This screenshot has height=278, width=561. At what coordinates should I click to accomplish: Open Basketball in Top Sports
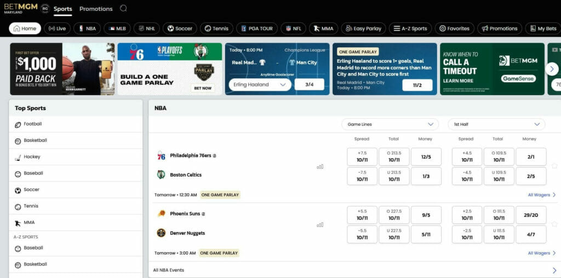coord(76,141)
